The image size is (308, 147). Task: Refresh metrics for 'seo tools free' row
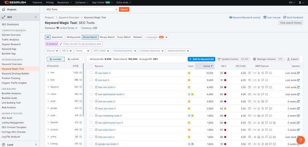298,130
